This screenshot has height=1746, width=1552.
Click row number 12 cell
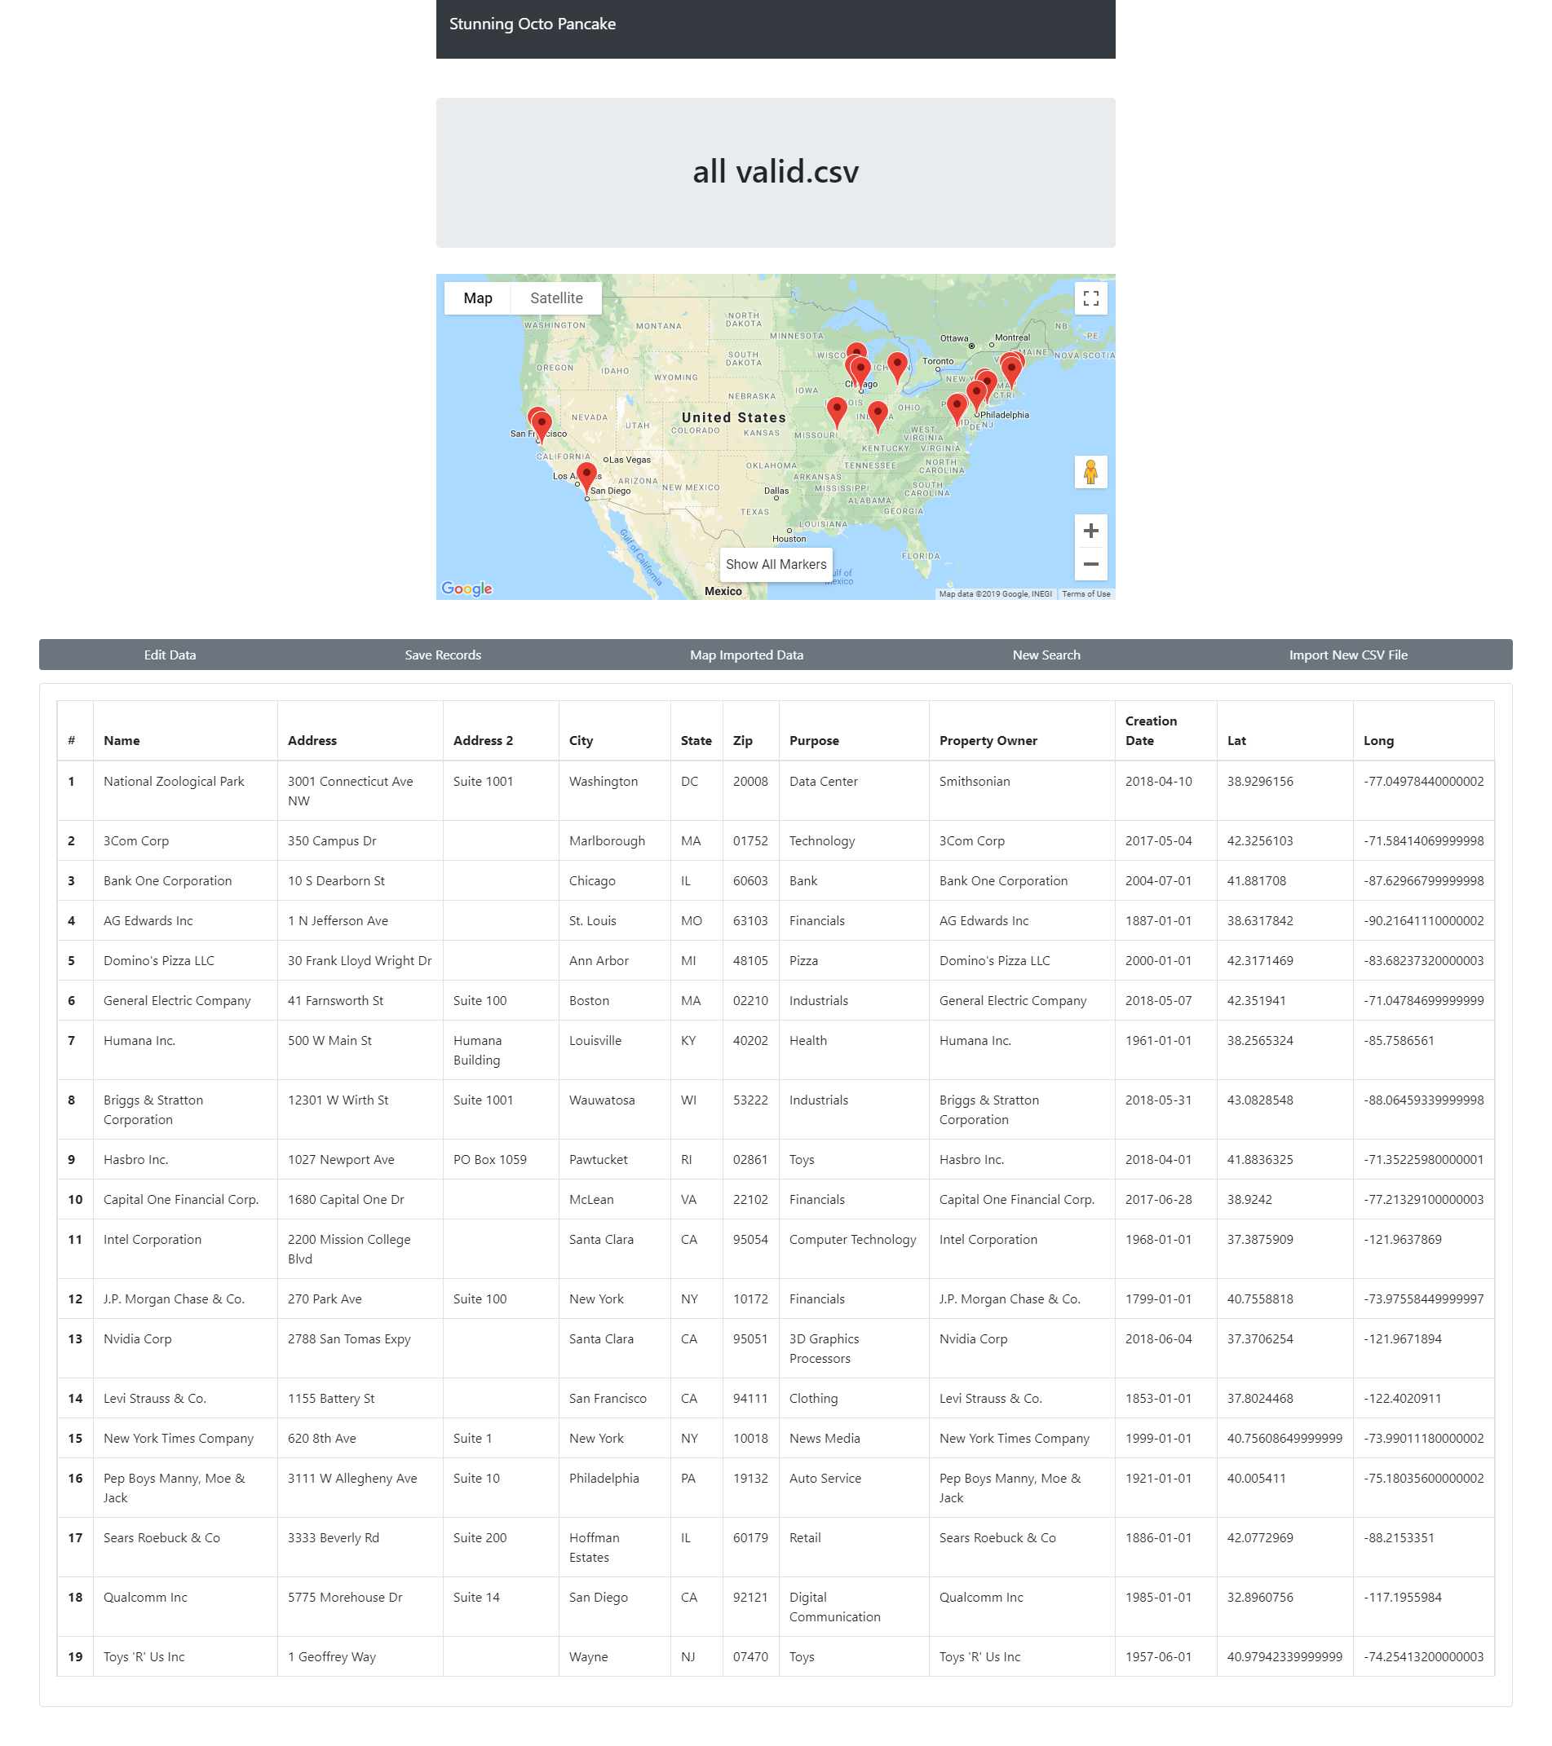pyautogui.click(x=75, y=1299)
